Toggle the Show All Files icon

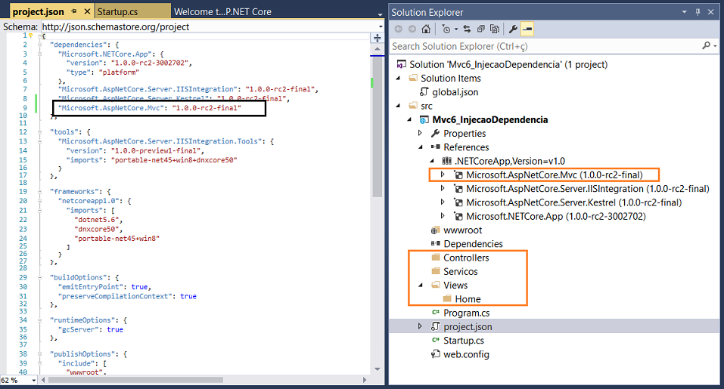495,29
